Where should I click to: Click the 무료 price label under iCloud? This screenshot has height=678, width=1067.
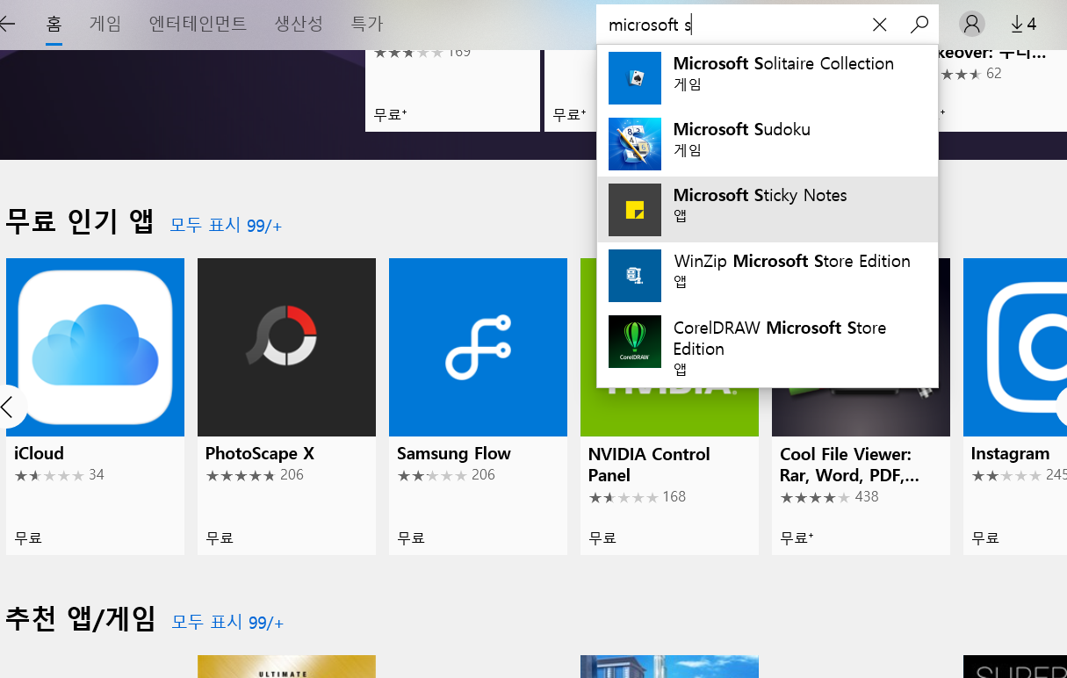coord(28,537)
